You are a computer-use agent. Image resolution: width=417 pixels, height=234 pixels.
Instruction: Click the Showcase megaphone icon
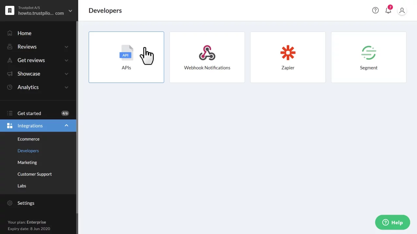(10, 74)
